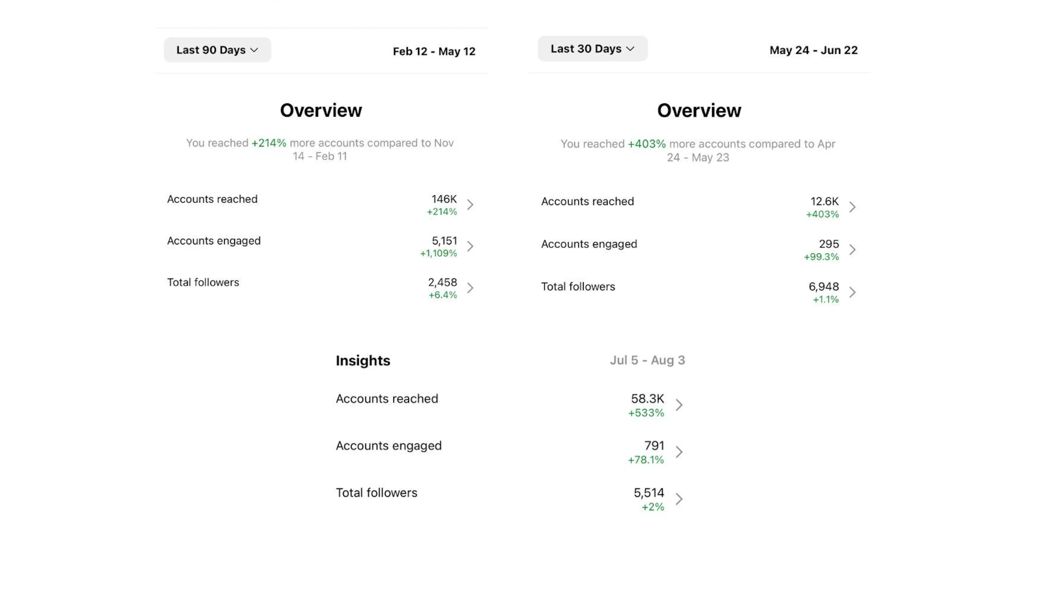Image resolution: width=1042 pixels, height=606 pixels.
Task: Open the Last 30 Days dropdown
Action: [592, 49]
